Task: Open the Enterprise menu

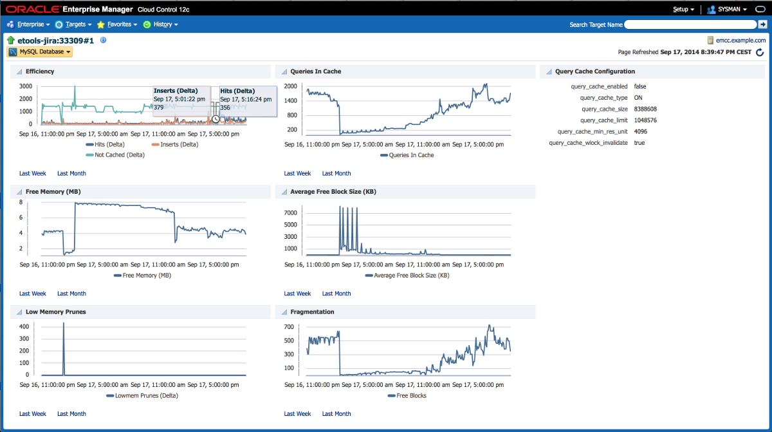Action: tap(30, 24)
